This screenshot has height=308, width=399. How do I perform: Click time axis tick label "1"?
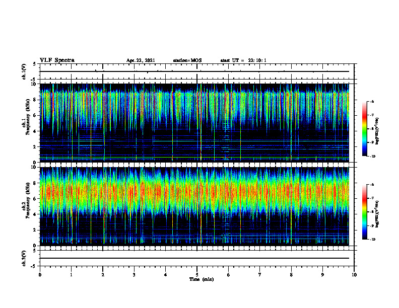[71, 275]
